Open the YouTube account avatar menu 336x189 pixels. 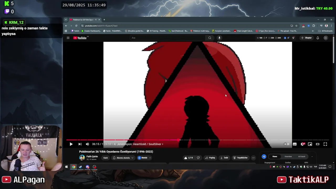(326, 38)
